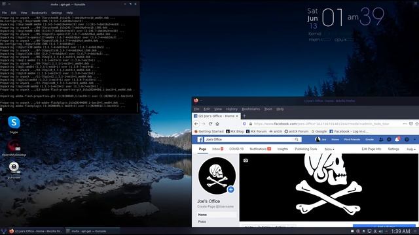Image resolution: width=419 pixels, height=235 pixels.
Task: Open Facebook Messenger icon
Action: pos(389,139)
